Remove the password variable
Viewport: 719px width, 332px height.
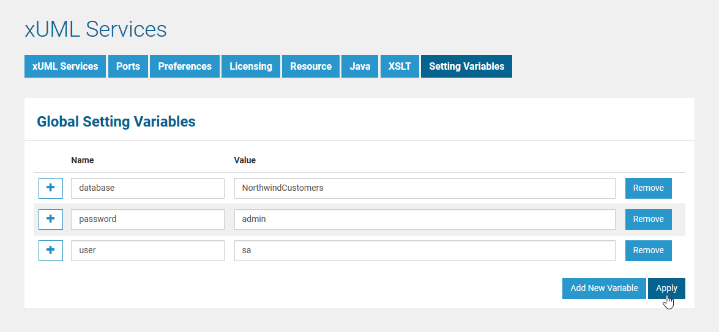[648, 219]
